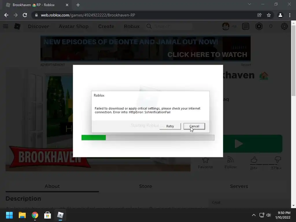The image size is (296, 222).
Task: Open volume tray icon
Action: coord(269,215)
